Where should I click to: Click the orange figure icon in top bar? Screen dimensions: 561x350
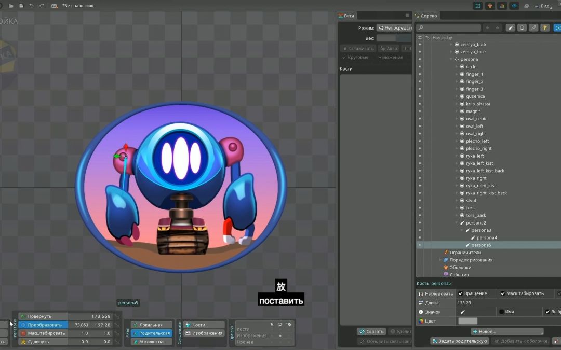point(490,6)
